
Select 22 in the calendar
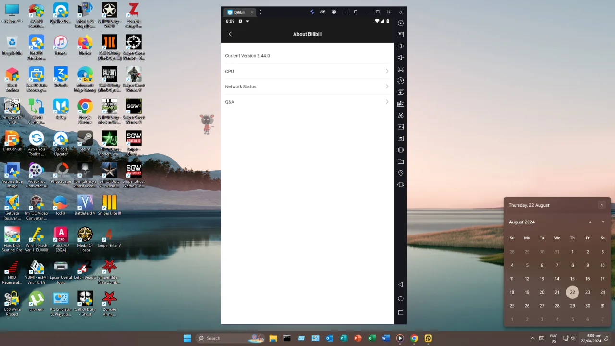(572, 292)
